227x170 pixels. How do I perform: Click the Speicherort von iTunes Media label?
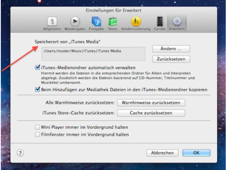tap(68, 42)
